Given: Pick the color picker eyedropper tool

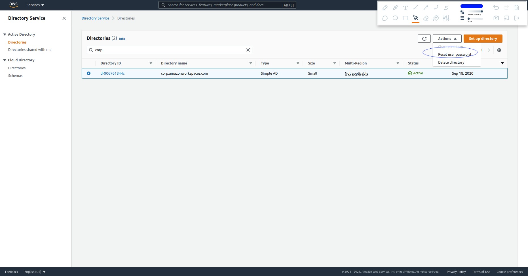Looking at the screenshot, I should pyautogui.click(x=395, y=8).
